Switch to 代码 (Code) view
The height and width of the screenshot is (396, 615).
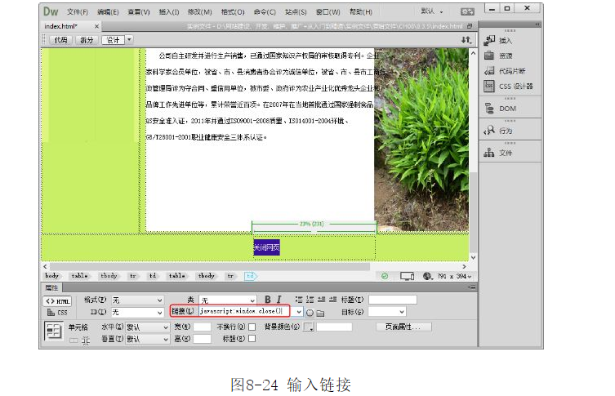click(60, 39)
